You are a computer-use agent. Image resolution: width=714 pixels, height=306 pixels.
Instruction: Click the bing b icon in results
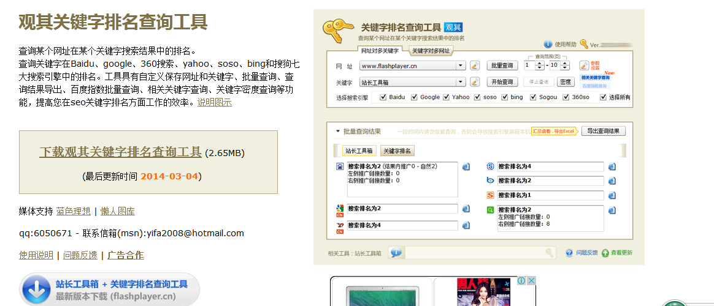point(491,181)
